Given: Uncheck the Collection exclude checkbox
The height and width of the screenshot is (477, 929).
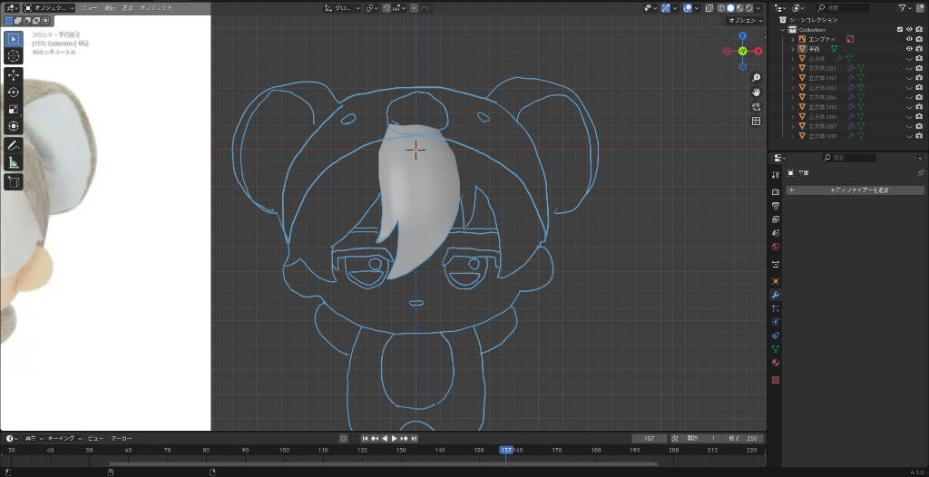Looking at the screenshot, I should (898, 29).
